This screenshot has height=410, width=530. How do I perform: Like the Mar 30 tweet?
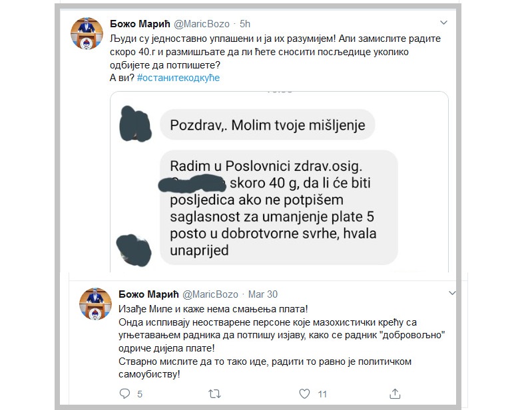tap(304, 393)
